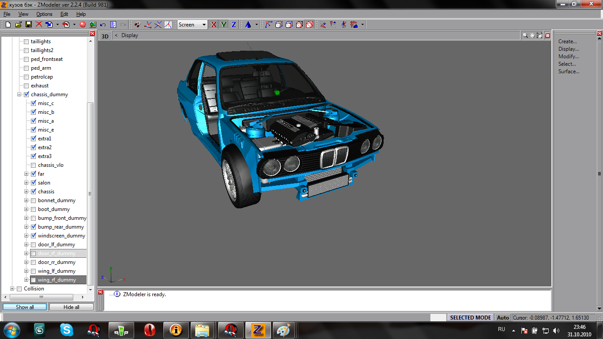Select the viewport zoom magnifier tool
Viewport: 603px width, 339px height.
pyautogui.click(x=525, y=35)
